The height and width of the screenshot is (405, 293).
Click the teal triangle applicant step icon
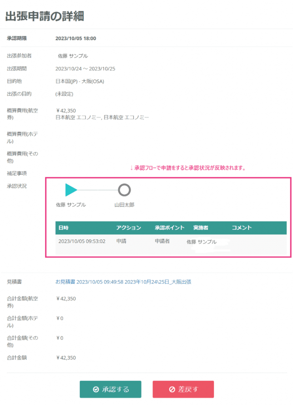click(70, 190)
